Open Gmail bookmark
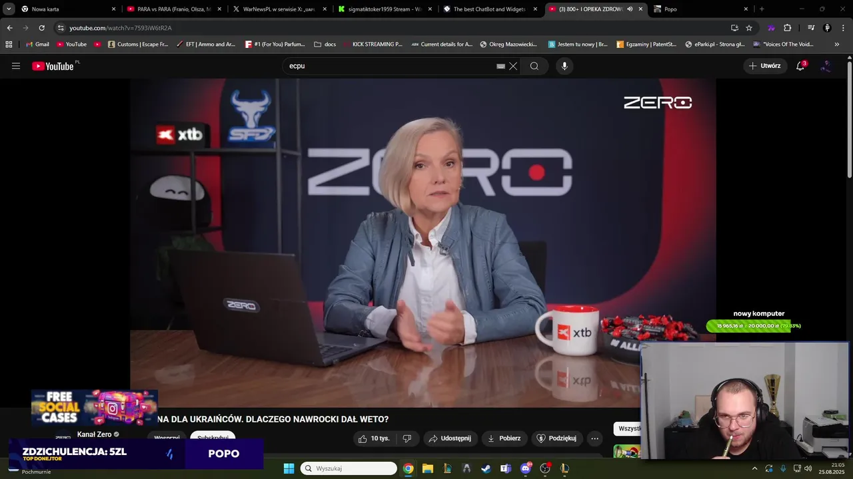This screenshot has height=479, width=853. 37,44
